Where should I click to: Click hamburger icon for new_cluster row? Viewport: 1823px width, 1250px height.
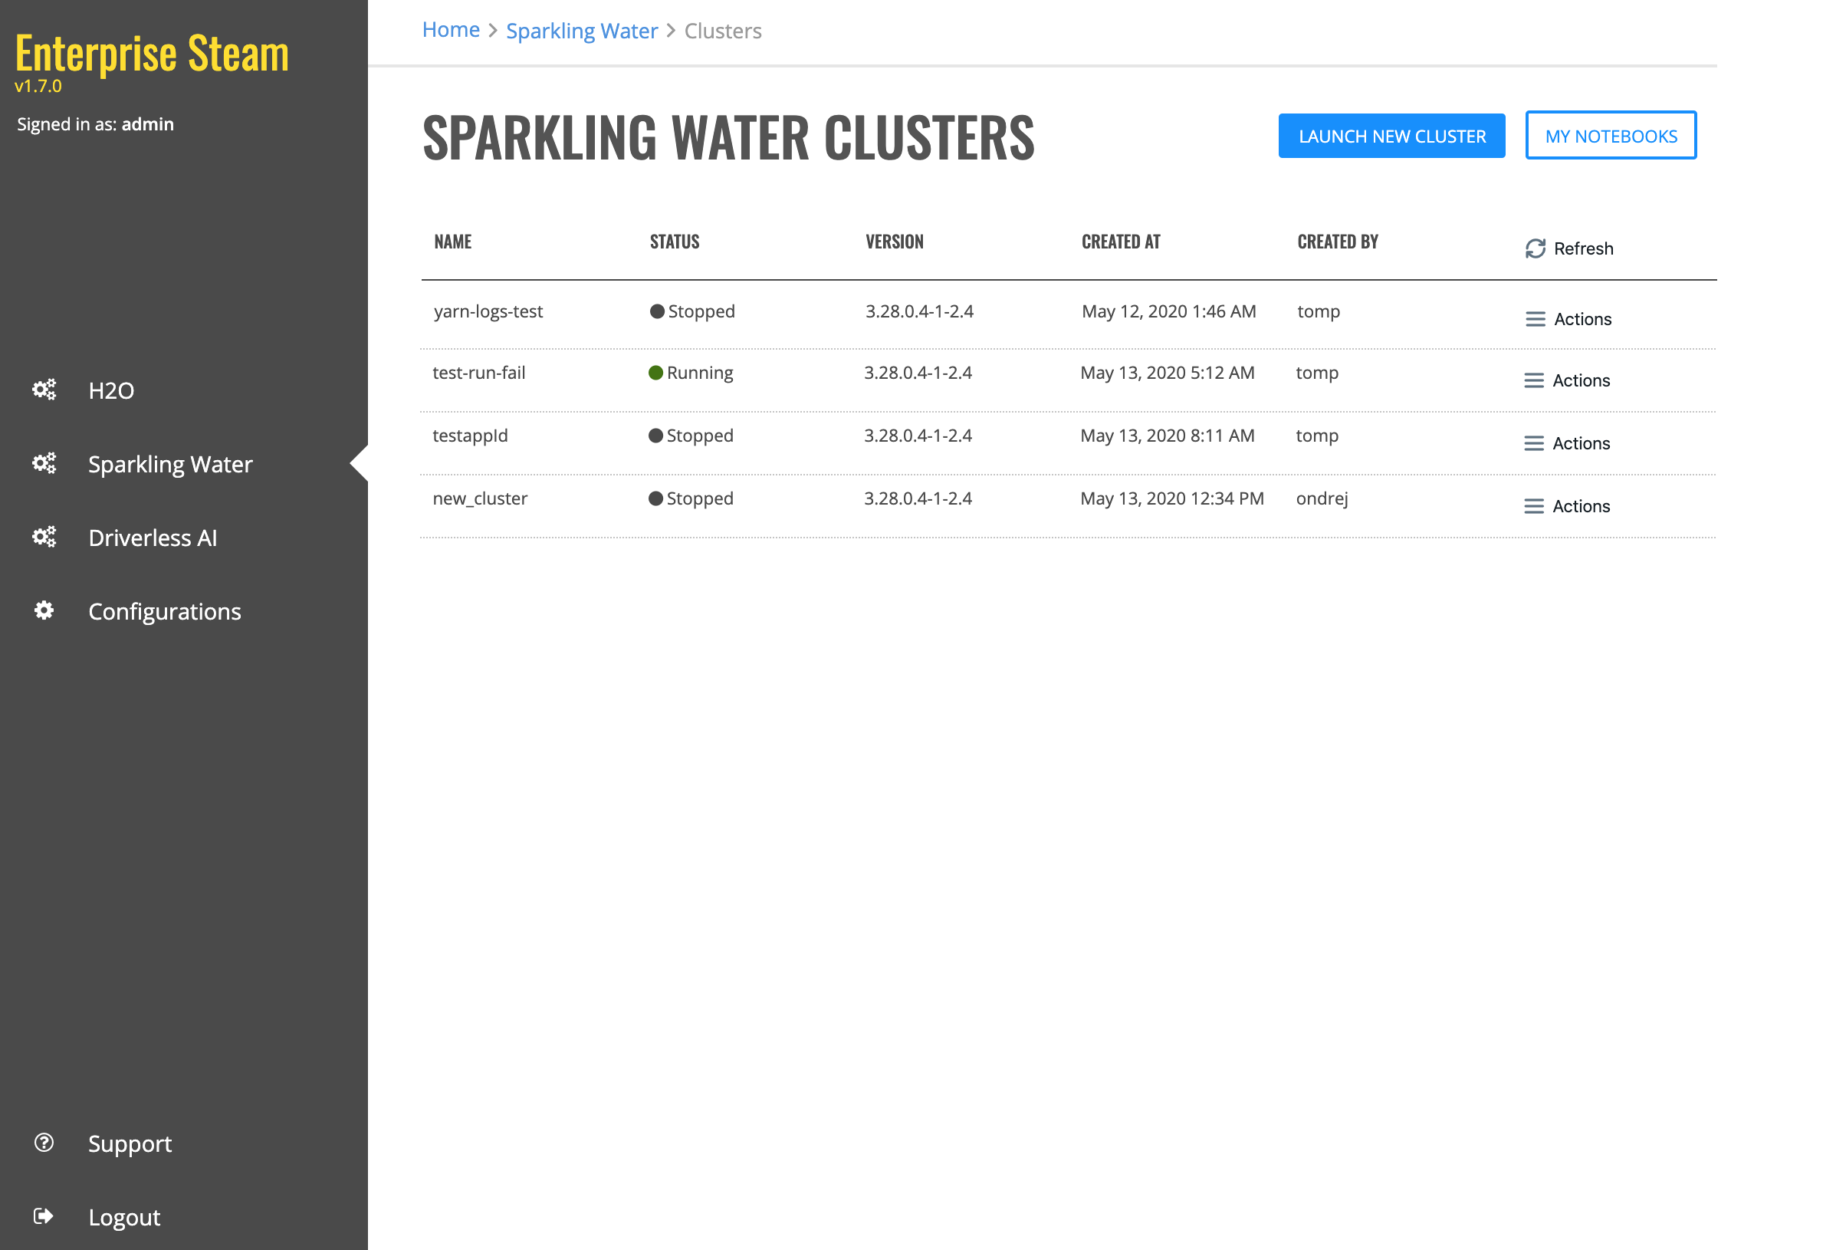pos(1533,506)
